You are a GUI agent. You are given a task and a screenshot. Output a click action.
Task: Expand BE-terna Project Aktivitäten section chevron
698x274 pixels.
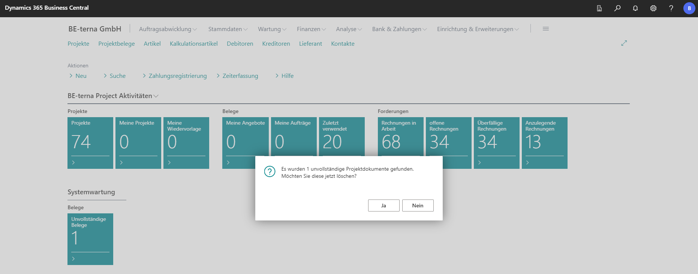[x=156, y=96]
